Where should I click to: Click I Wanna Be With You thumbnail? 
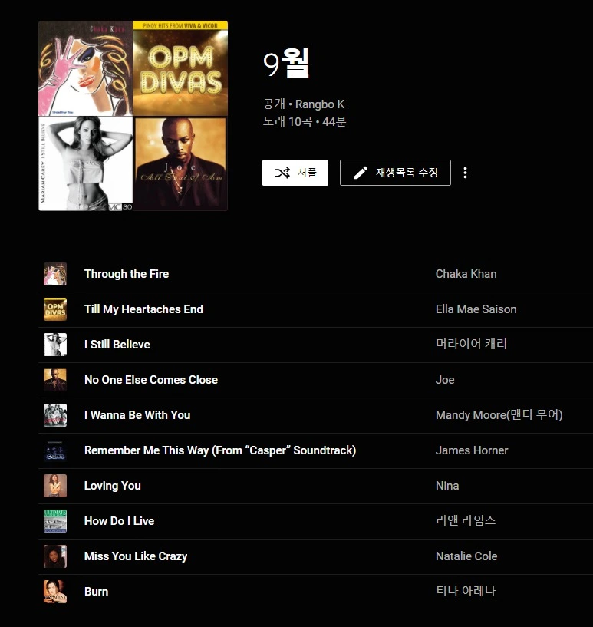pyautogui.click(x=55, y=415)
